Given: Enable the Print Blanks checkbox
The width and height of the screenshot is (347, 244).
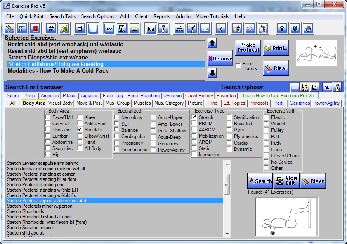Looking at the screenshot, I should click(238, 66).
